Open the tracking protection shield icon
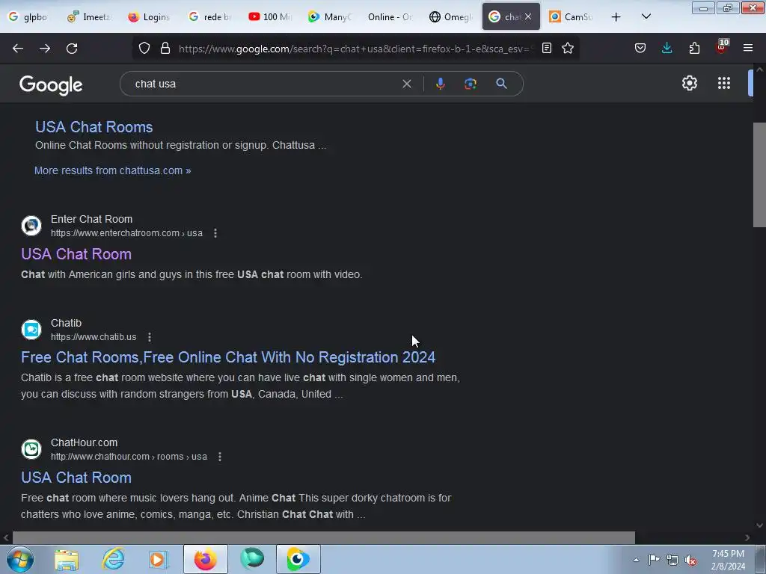766x574 pixels. [x=144, y=49]
